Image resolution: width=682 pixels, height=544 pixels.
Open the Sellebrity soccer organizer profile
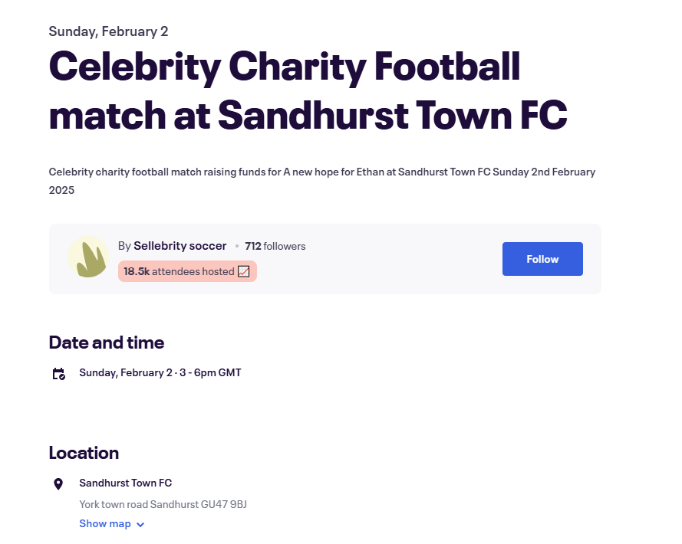180,246
